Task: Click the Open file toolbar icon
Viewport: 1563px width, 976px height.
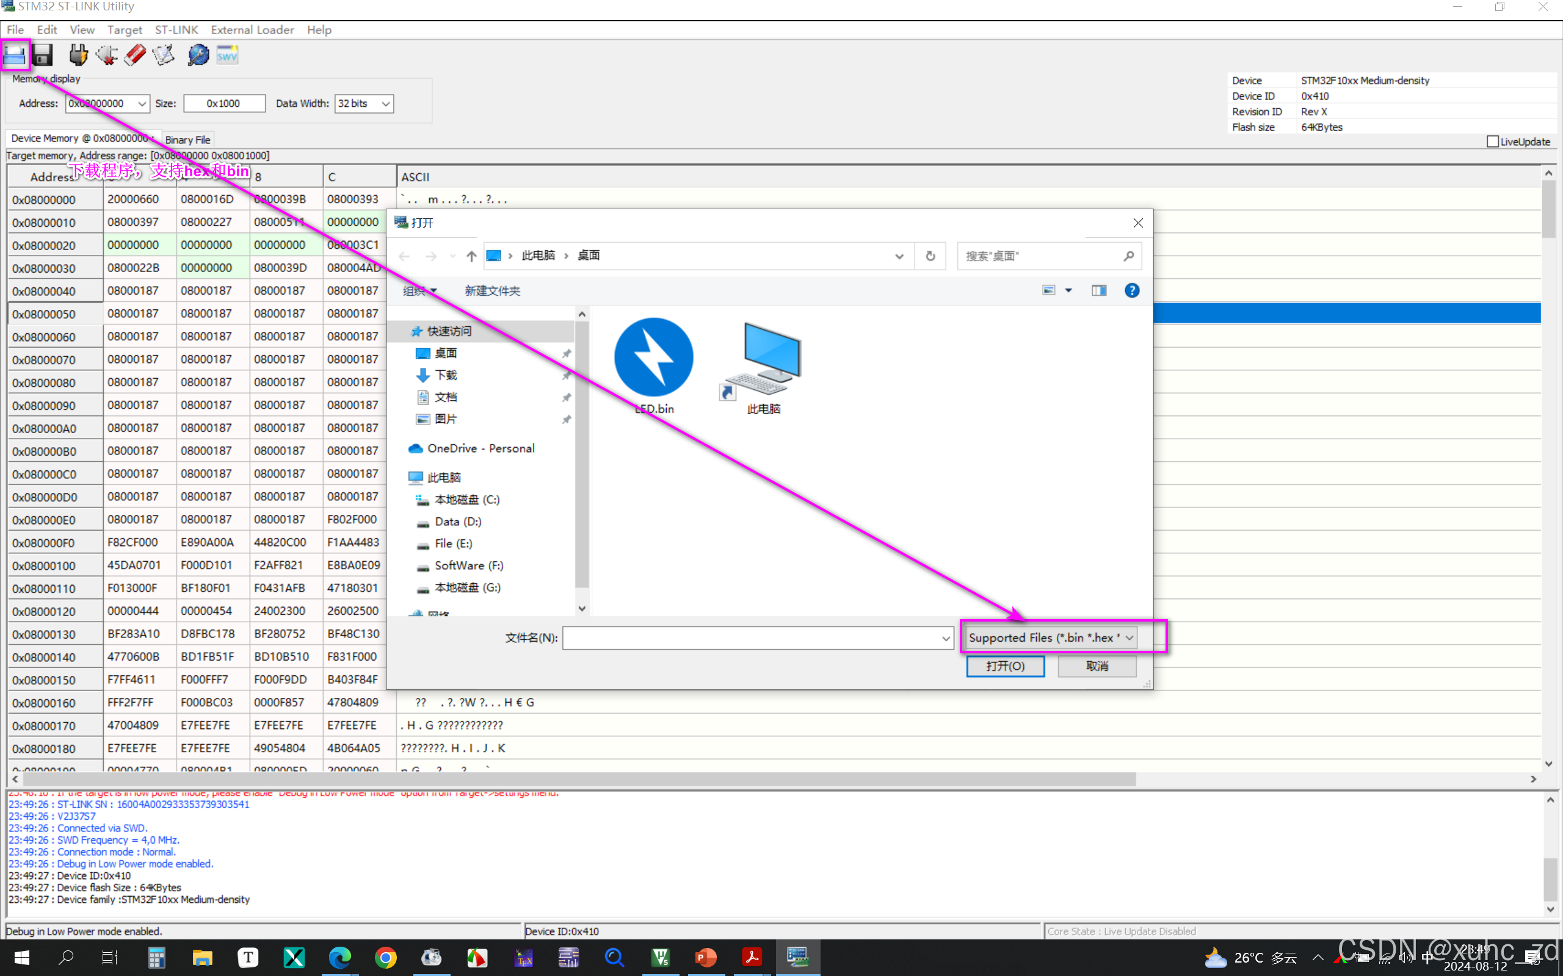Action: click(x=15, y=55)
